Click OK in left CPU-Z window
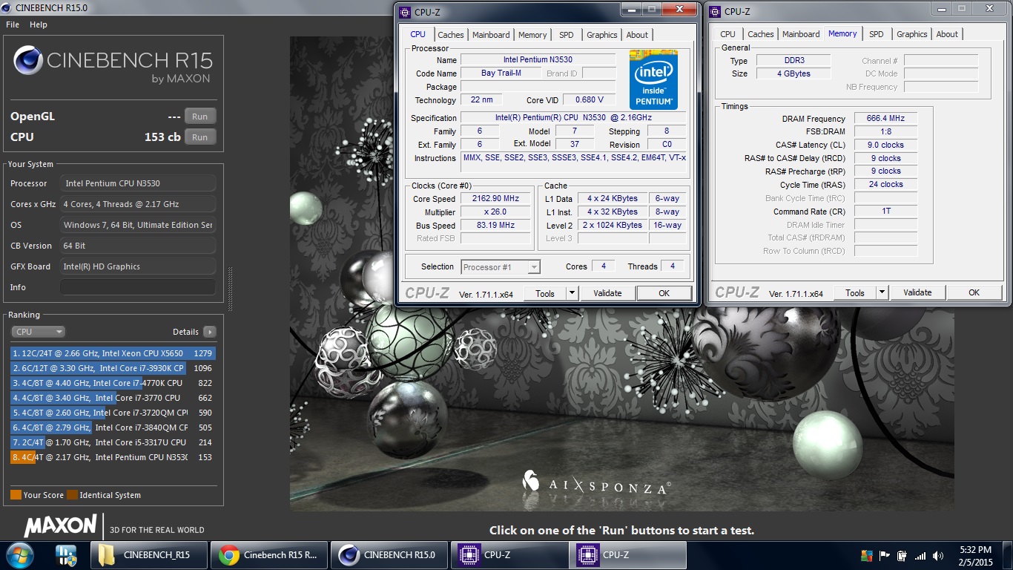The height and width of the screenshot is (570, 1013). click(664, 293)
